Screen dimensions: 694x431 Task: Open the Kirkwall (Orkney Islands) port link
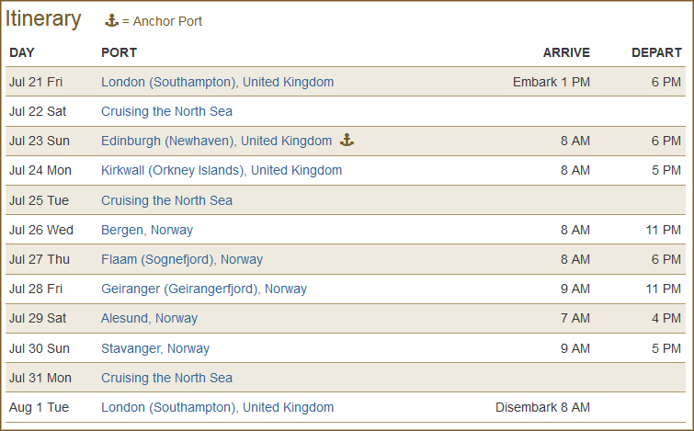coord(222,170)
